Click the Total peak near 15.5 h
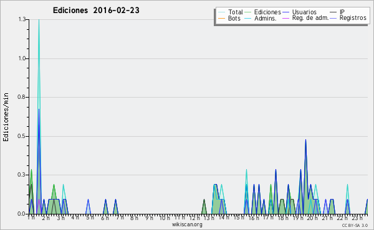Screen dimensions: 374x230 pyautogui.click(x=246, y=170)
